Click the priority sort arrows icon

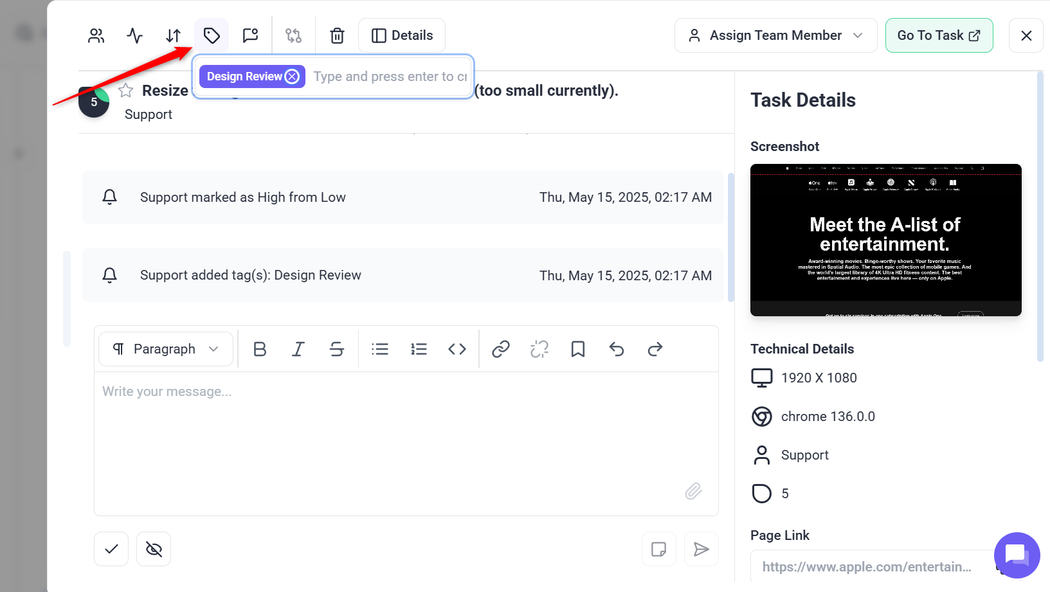click(x=174, y=35)
